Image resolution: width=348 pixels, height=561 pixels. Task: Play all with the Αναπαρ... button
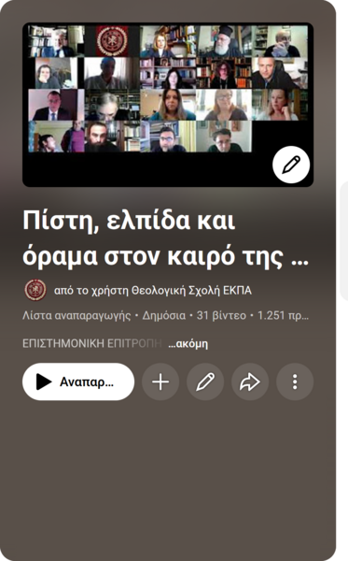78,381
